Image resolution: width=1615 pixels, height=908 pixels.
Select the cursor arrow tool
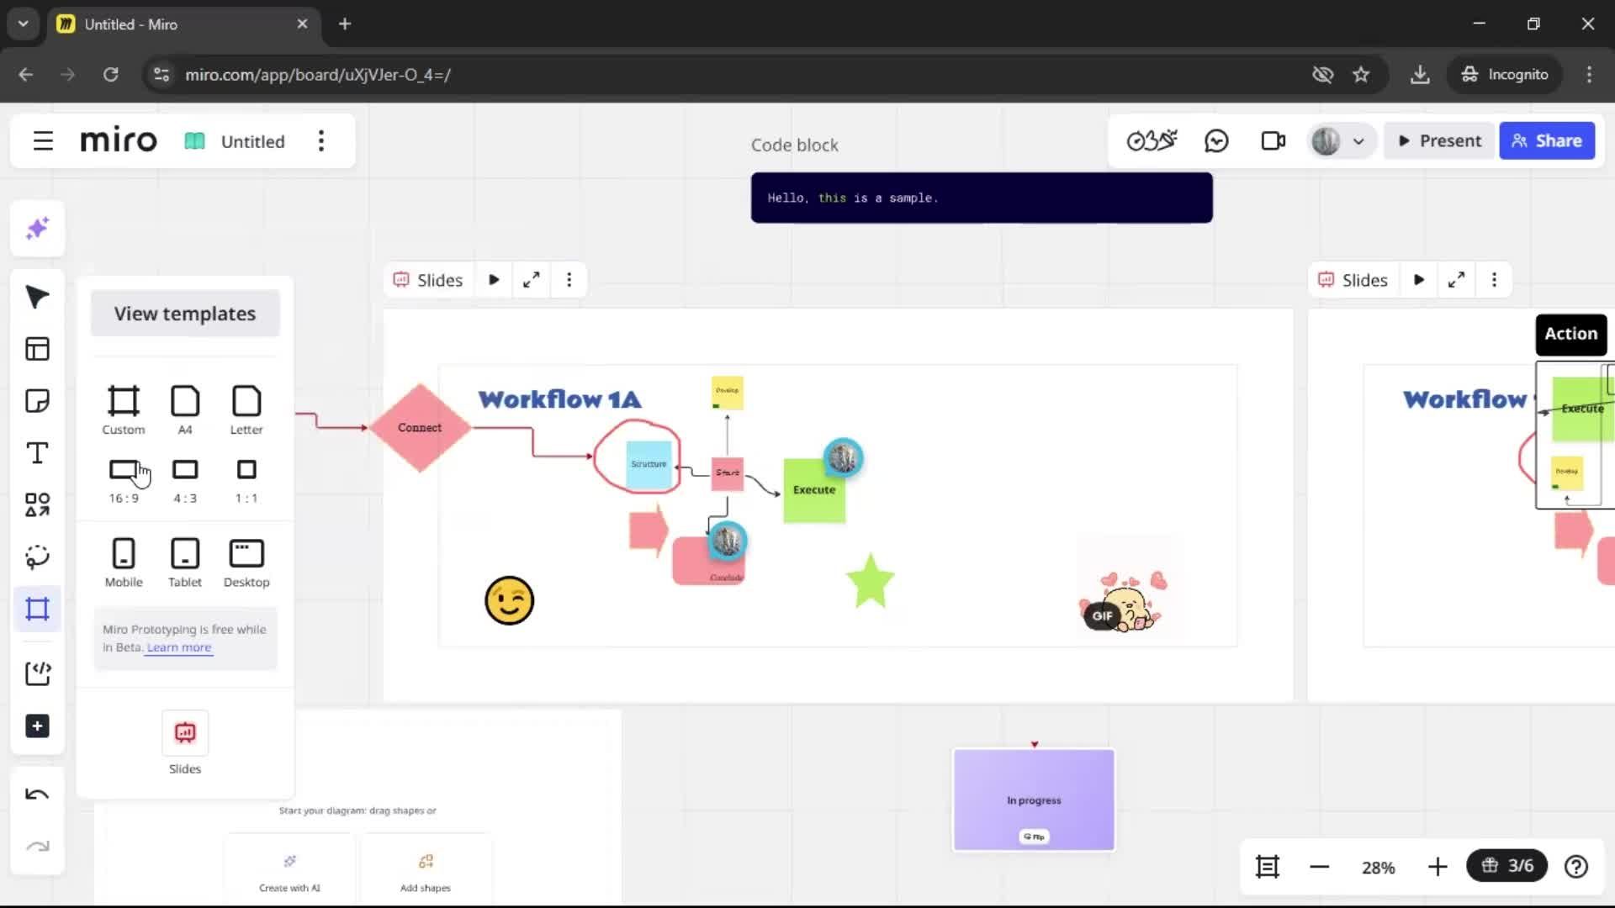pyautogui.click(x=37, y=297)
